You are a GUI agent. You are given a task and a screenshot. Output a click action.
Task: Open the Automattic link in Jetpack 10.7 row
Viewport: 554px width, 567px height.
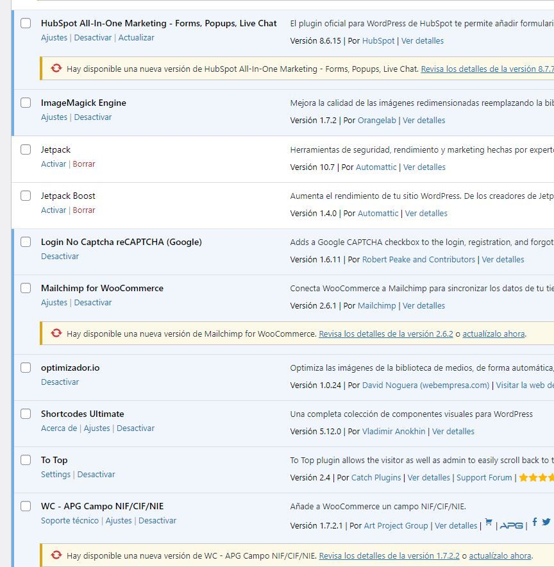(x=376, y=167)
